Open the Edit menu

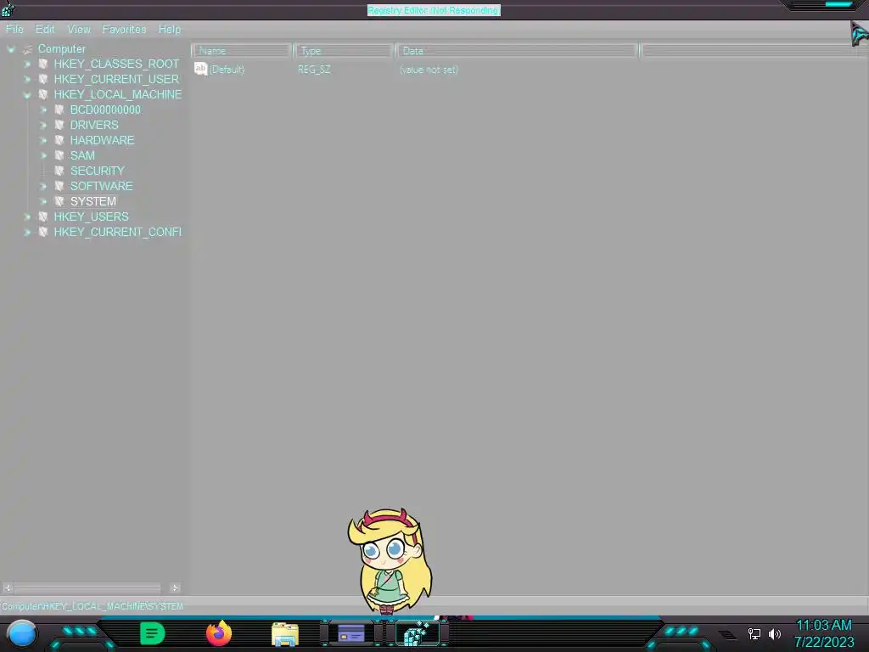point(45,30)
